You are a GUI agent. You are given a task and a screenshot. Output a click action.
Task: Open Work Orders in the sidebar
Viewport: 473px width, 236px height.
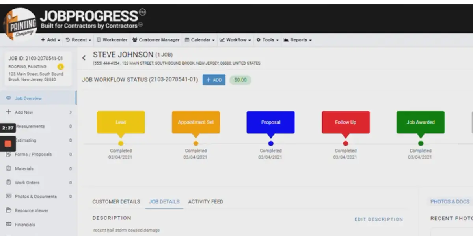pyautogui.click(x=38, y=183)
